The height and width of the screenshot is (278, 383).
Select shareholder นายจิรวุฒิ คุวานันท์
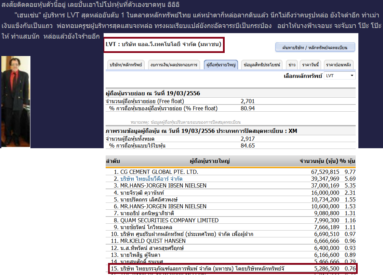[142, 193]
